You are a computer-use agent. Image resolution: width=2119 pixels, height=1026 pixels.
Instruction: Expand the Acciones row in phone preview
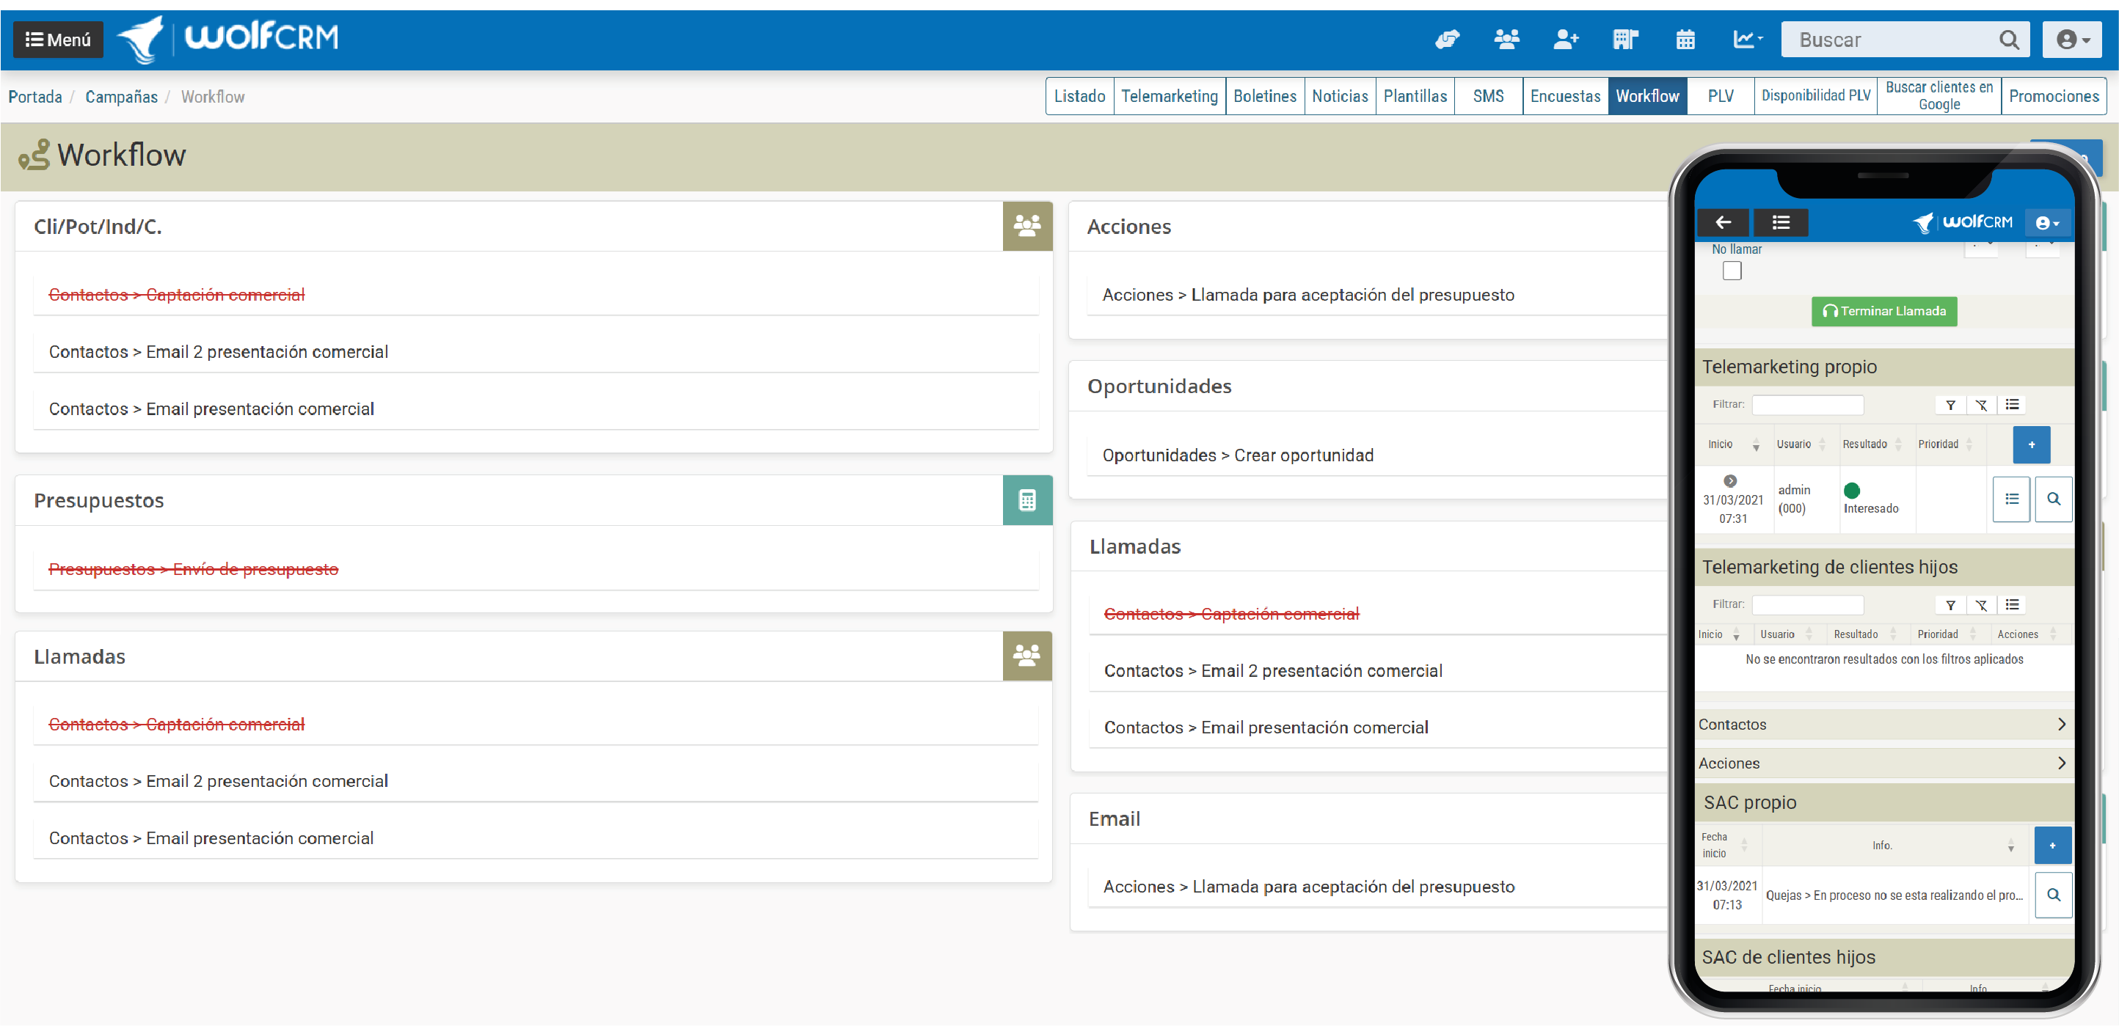(x=1883, y=763)
